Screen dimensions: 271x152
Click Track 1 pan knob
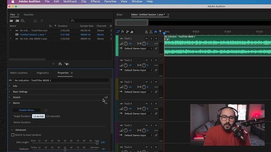[144, 43]
